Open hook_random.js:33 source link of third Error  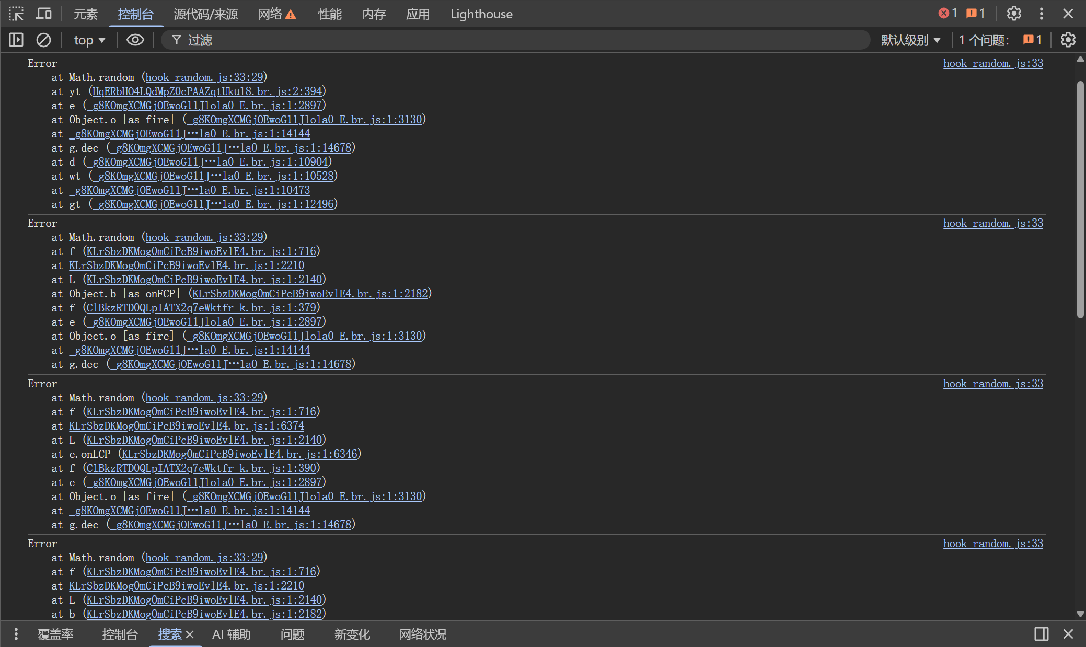993,384
